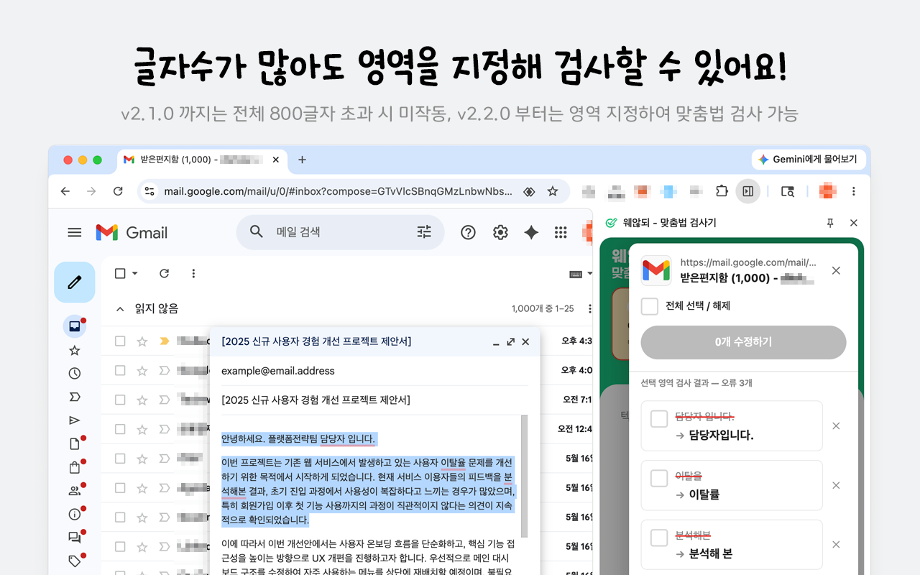Click the Gemini sparkle icon in Gmail

click(x=531, y=232)
